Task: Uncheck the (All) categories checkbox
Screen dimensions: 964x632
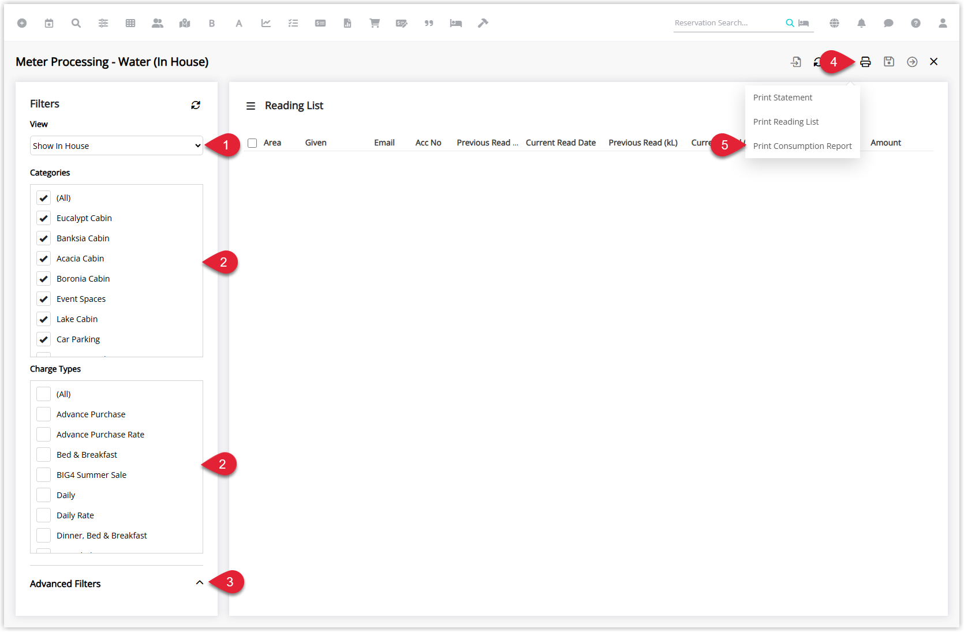Action: (44, 198)
